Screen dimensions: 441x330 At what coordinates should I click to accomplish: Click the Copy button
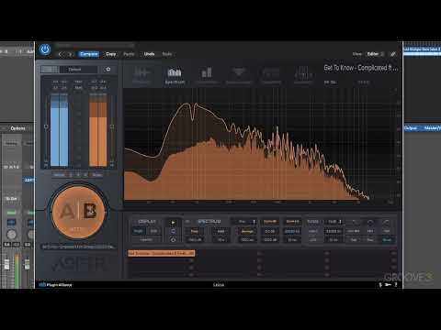(111, 54)
